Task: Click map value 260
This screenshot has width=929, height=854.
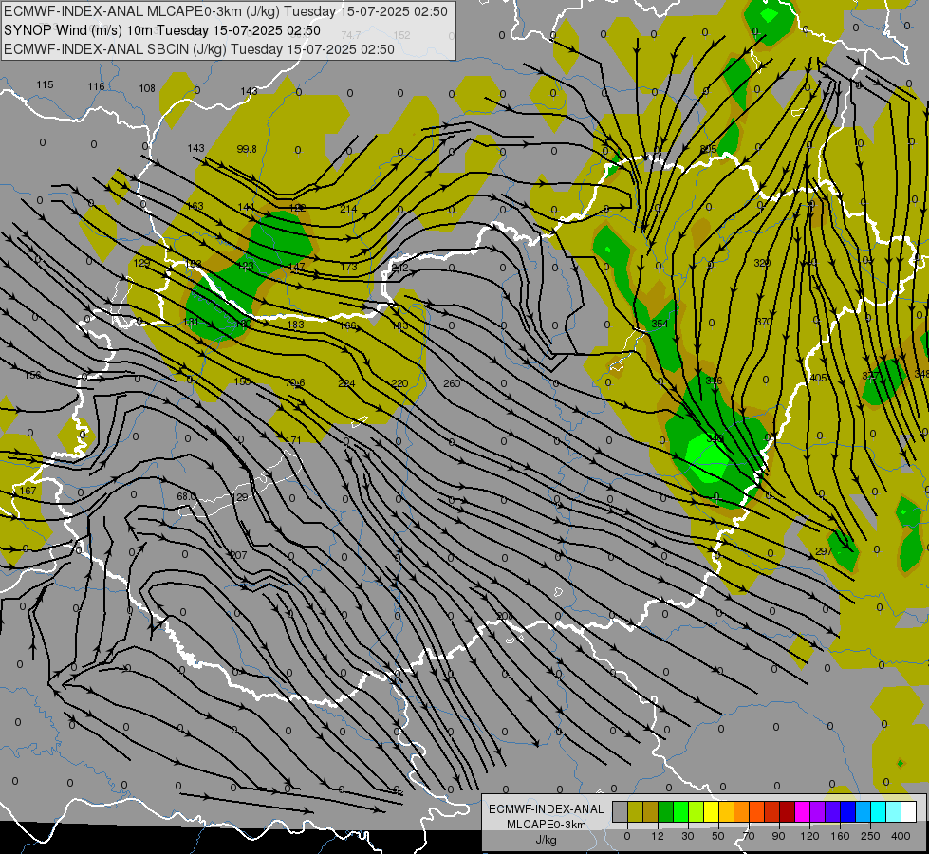Action: click(452, 383)
